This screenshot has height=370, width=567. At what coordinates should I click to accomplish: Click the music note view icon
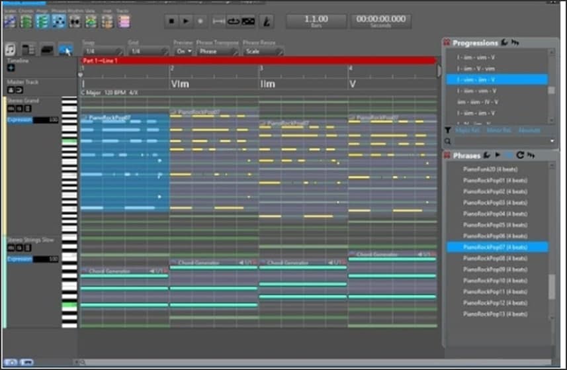click(x=11, y=50)
